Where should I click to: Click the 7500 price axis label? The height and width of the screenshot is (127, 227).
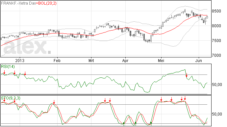pos(216,41)
